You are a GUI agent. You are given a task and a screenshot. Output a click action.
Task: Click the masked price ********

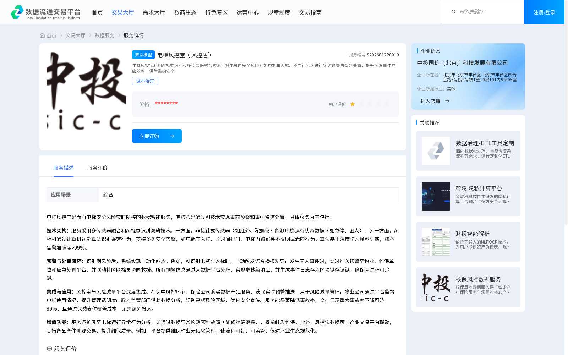(166, 104)
